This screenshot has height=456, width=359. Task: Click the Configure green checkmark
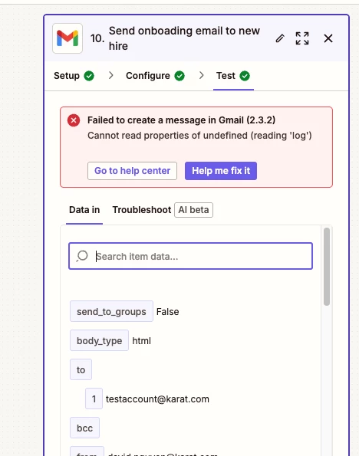tap(179, 76)
